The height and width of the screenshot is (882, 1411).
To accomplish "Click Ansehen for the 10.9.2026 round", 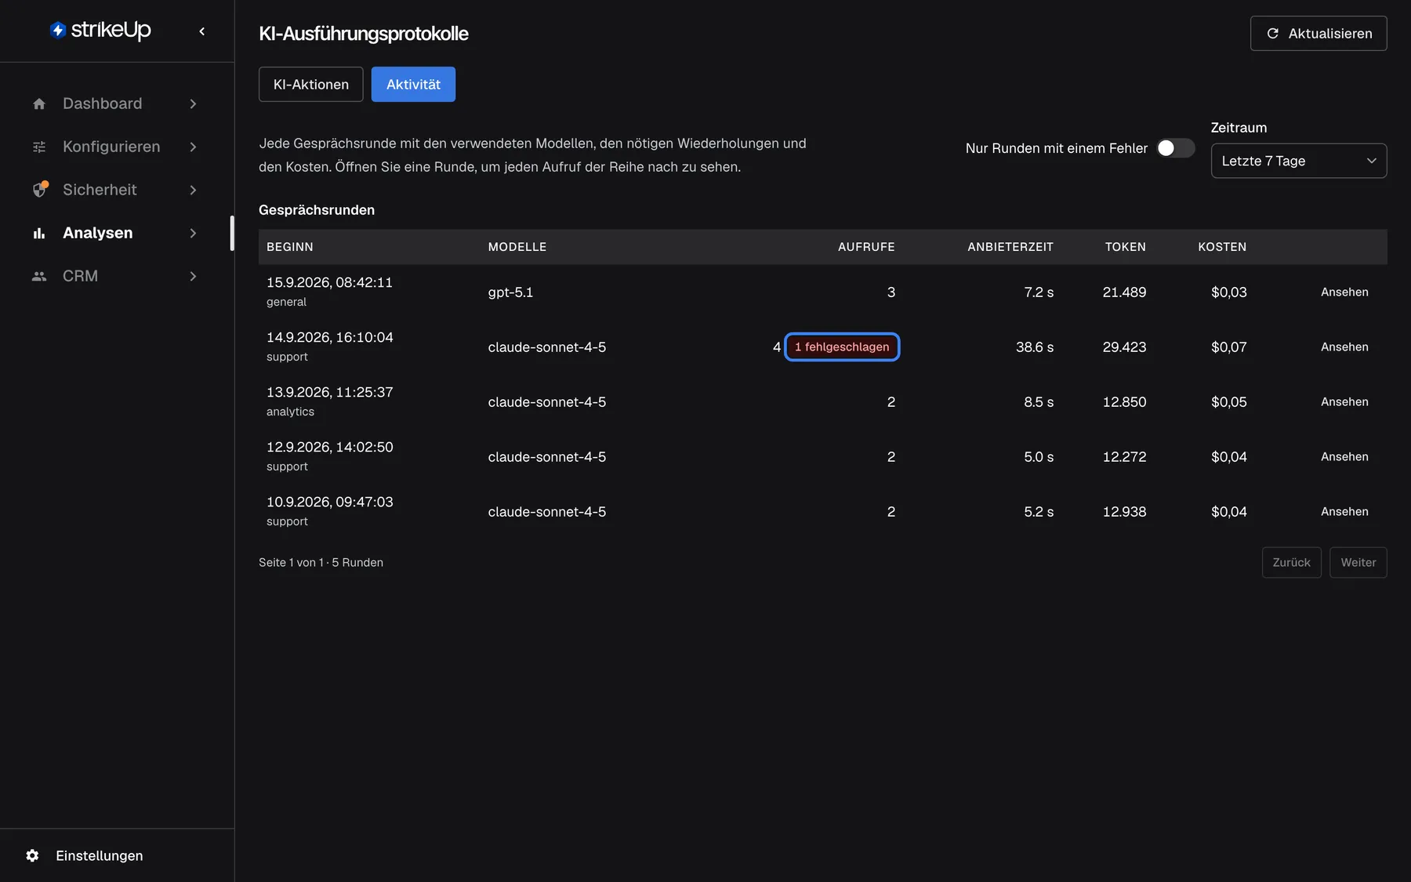I will click(1344, 511).
